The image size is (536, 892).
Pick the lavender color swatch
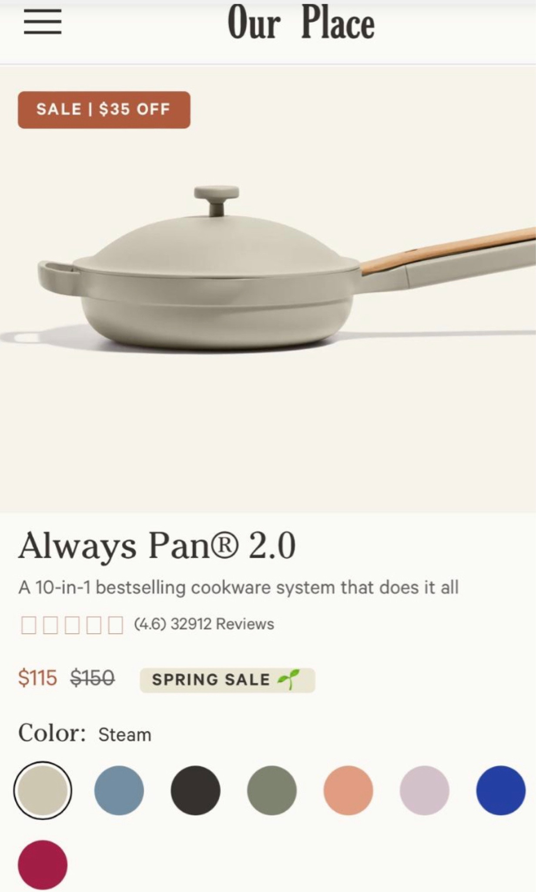425,790
